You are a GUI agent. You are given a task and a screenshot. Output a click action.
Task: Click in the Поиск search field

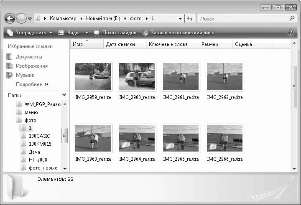[242, 19]
